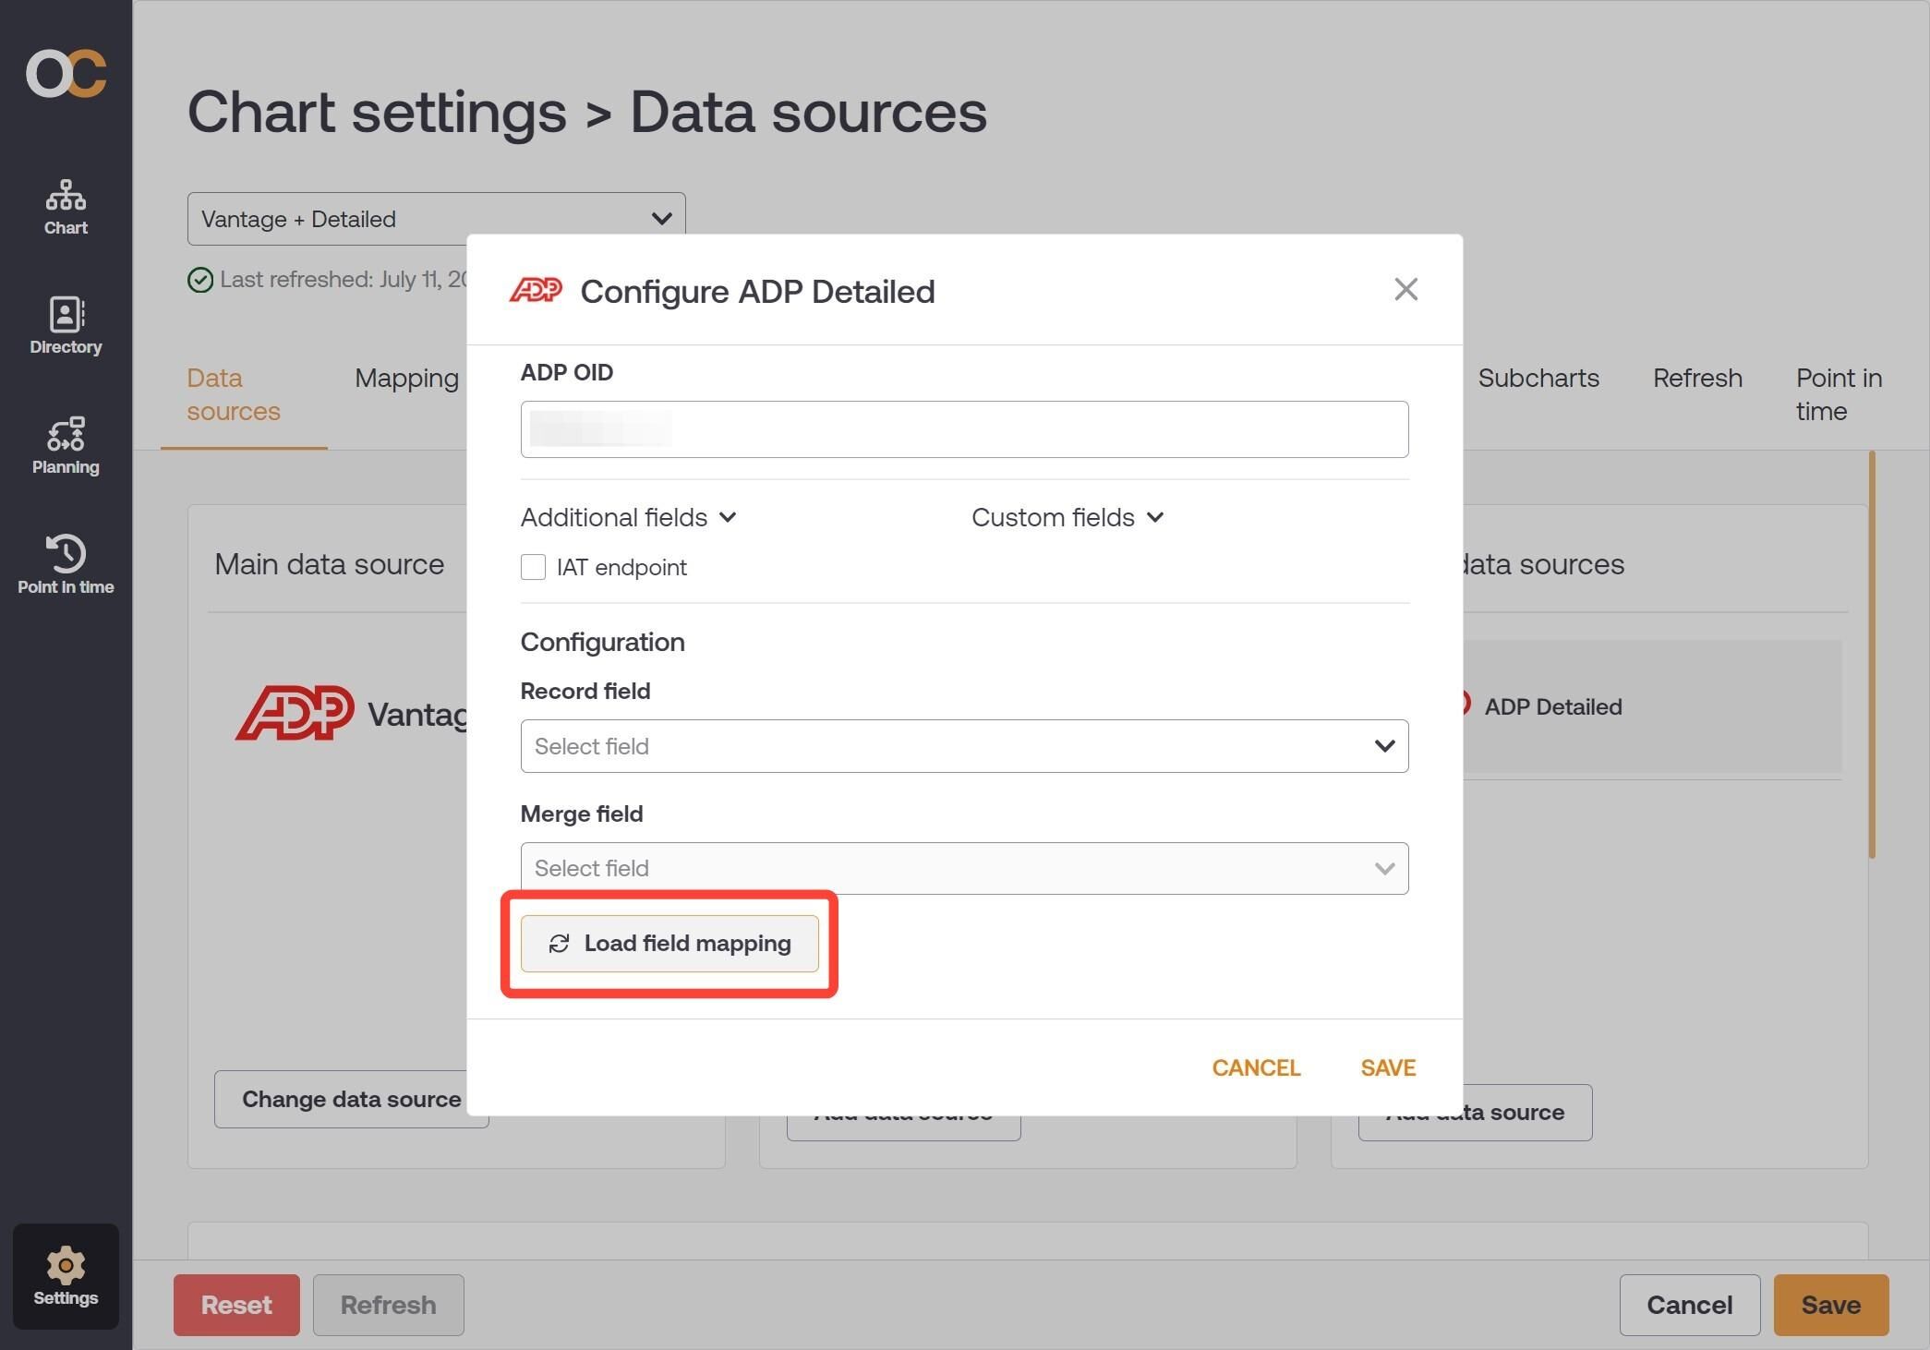Close the Configure ADP Detailed dialog
Viewport: 1930px width, 1350px height.
point(1405,289)
